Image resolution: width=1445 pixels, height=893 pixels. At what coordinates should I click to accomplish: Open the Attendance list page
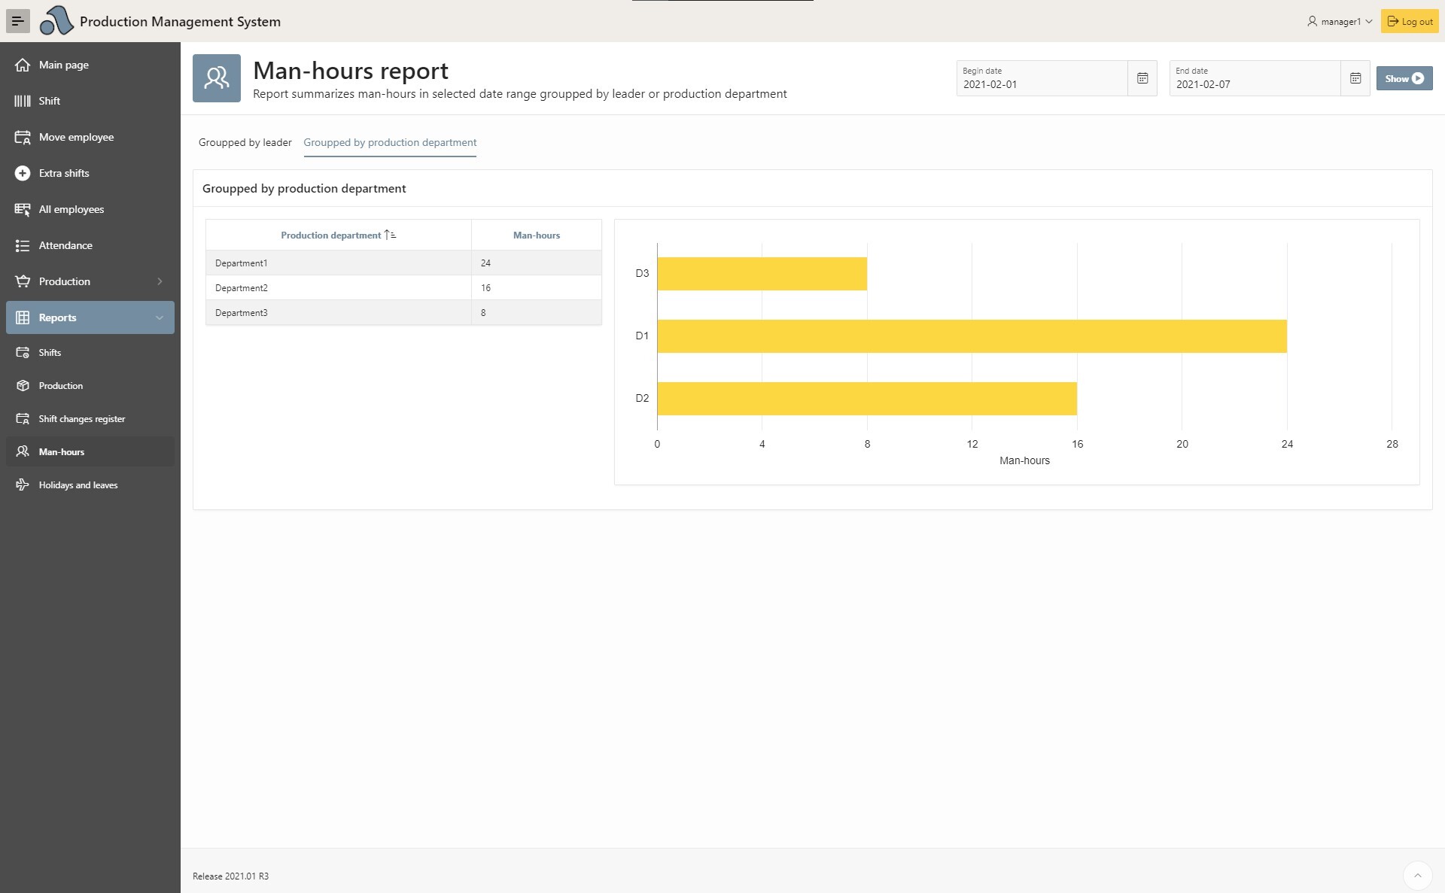65,245
